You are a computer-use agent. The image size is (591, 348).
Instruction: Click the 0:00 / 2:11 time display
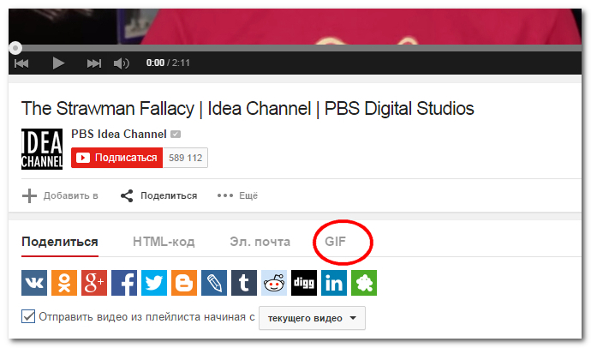(168, 63)
